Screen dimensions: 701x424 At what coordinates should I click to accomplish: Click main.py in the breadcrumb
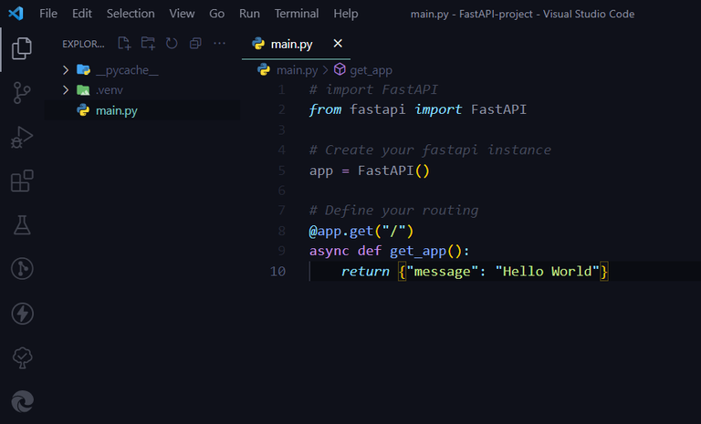[x=297, y=70]
